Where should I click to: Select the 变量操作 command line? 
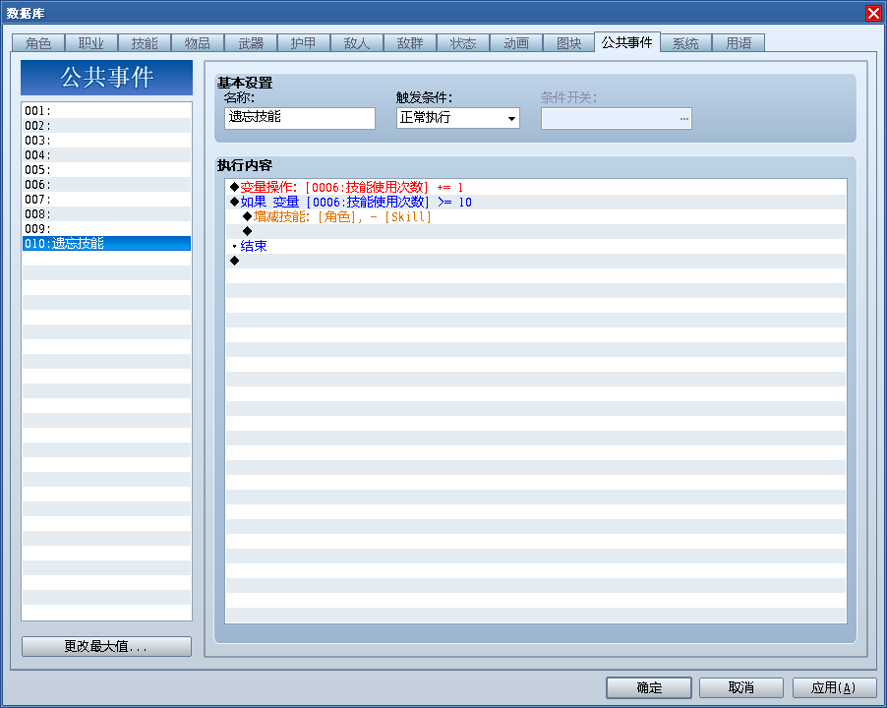[x=536, y=187]
